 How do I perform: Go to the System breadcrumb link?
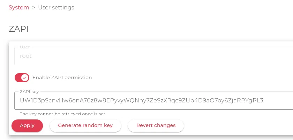coord(19,7)
